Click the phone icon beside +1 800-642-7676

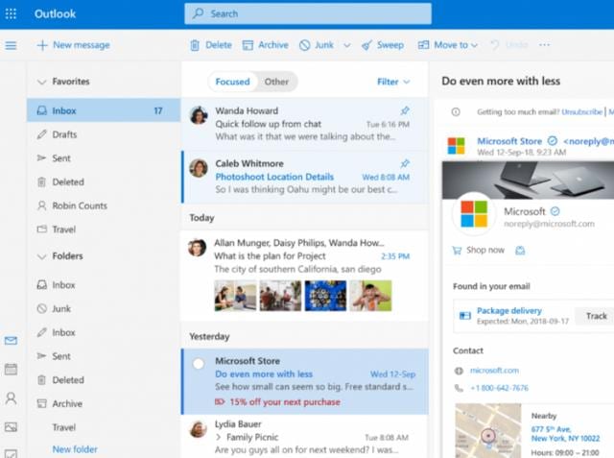pos(459,388)
